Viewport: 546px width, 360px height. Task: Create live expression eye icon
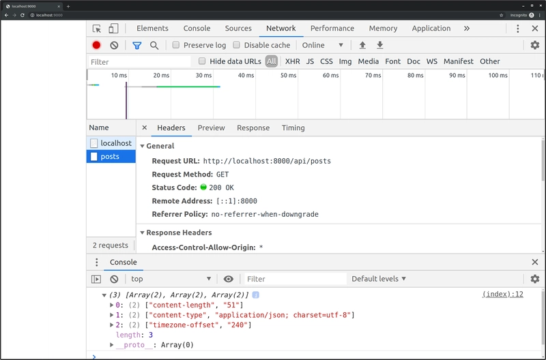click(x=229, y=279)
